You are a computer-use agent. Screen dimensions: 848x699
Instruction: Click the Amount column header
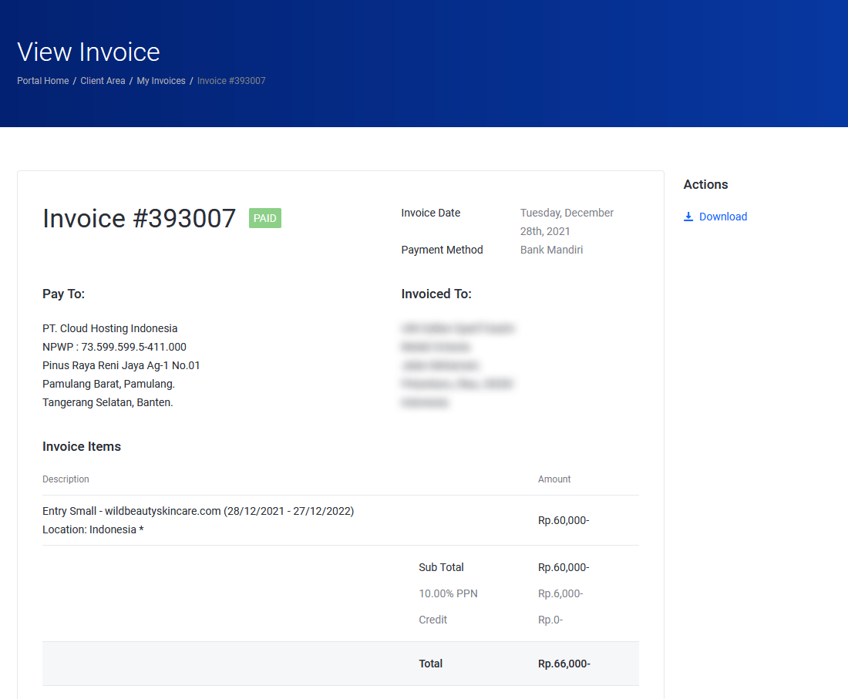(554, 479)
